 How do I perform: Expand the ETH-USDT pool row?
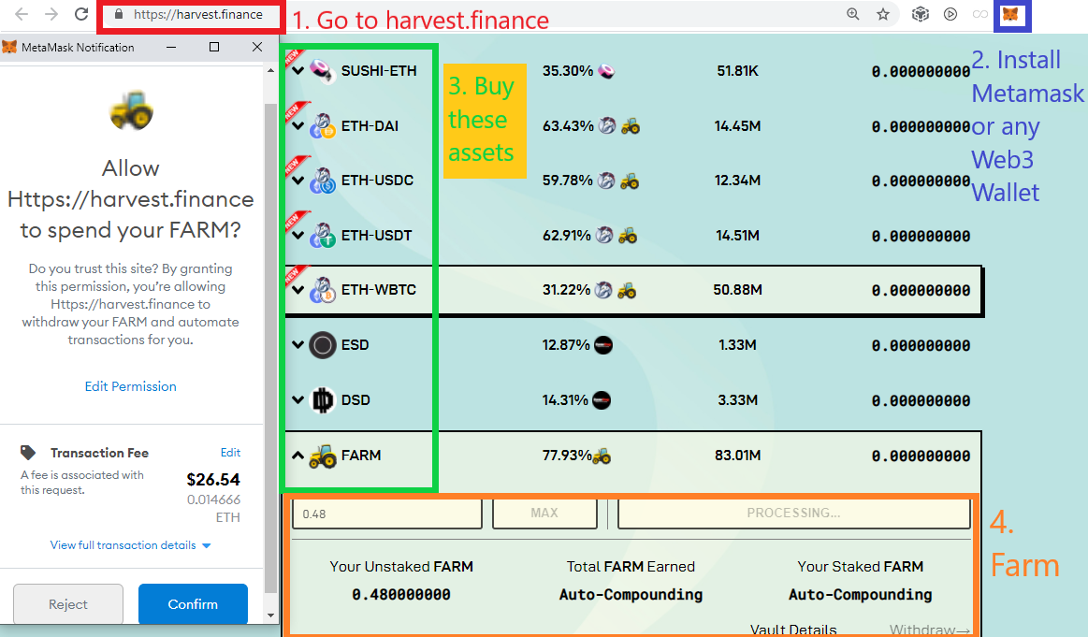pos(298,236)
